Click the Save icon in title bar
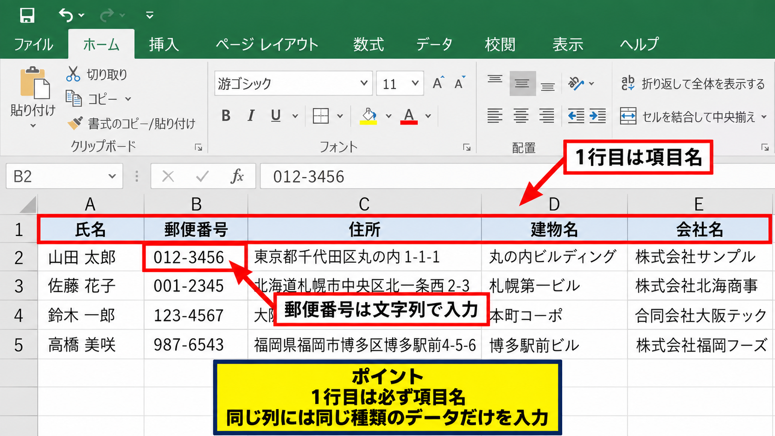Viewport: 775px width, 436px height. coord(27,15)
